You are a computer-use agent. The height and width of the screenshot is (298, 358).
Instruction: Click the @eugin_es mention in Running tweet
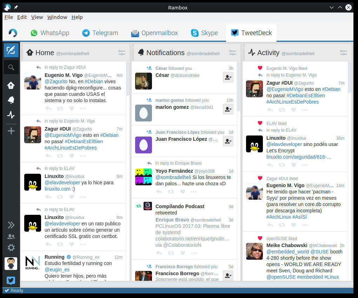pyautogui.click(x=57, y=270)
